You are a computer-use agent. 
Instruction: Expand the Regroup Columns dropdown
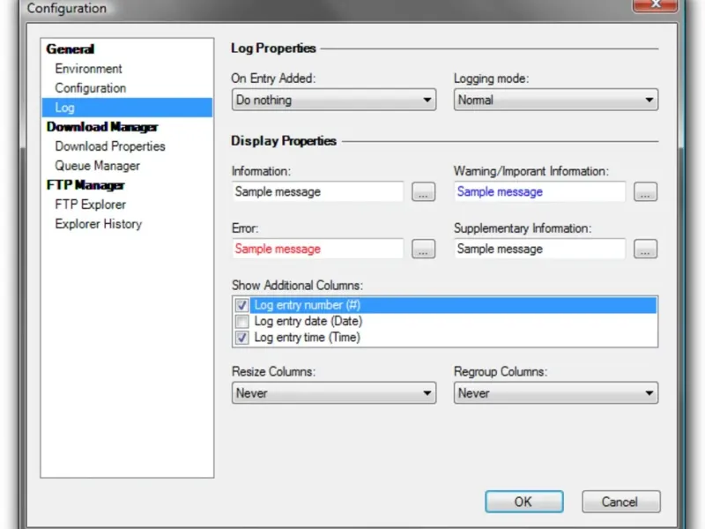tap(556, 393)
